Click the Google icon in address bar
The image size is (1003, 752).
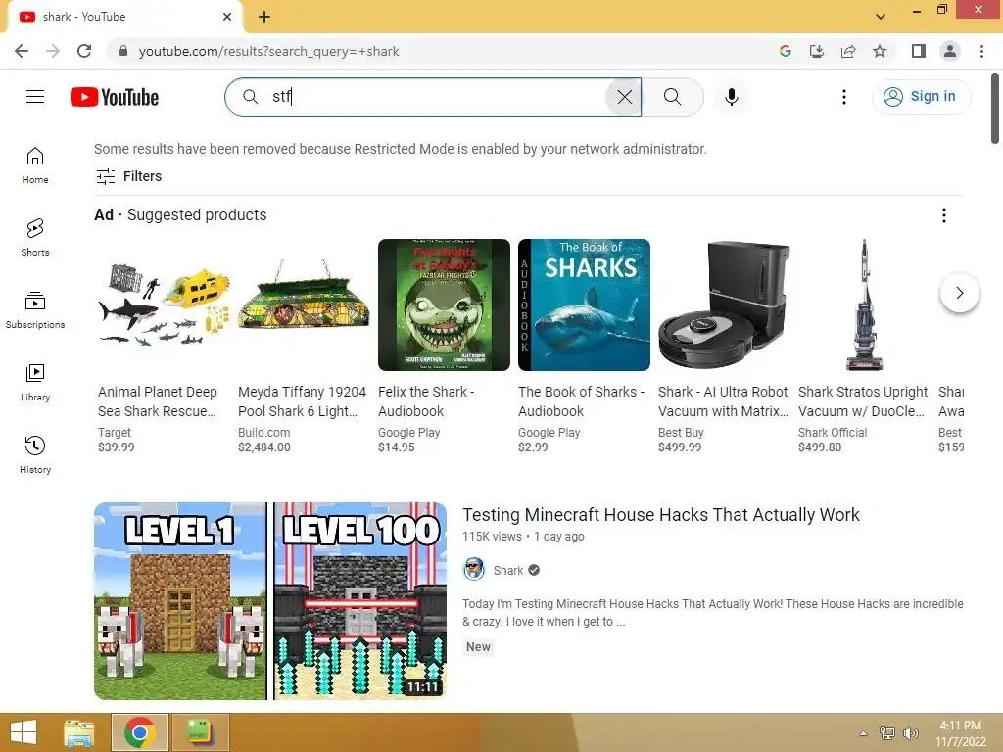786,51
